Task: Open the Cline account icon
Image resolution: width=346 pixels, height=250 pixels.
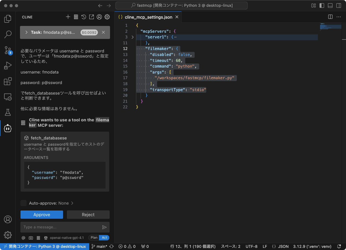Action: (99, 17)
